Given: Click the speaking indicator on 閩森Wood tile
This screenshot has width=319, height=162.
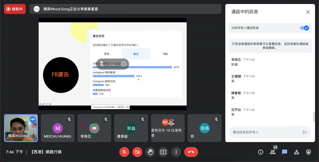Looking at the screenshot, I should tap(33, 119).
